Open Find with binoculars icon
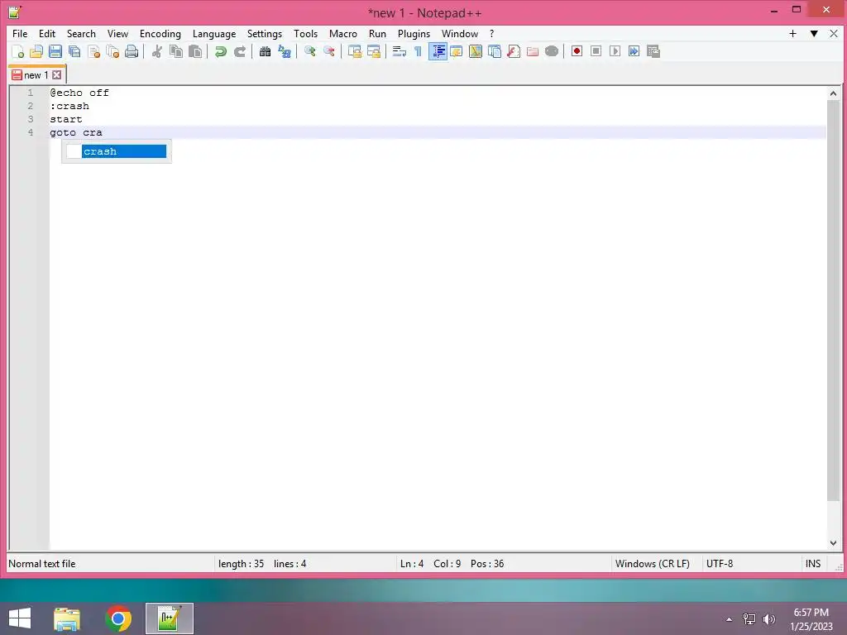The image size is (847, 635). coord(266,52)
